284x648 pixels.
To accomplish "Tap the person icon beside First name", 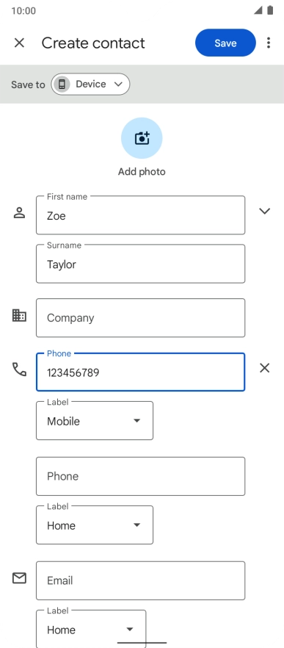I will pyautogui.click(x=19, y=213).
